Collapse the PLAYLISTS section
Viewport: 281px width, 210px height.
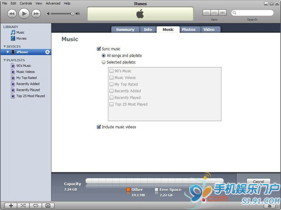click(x=4, y=60)
